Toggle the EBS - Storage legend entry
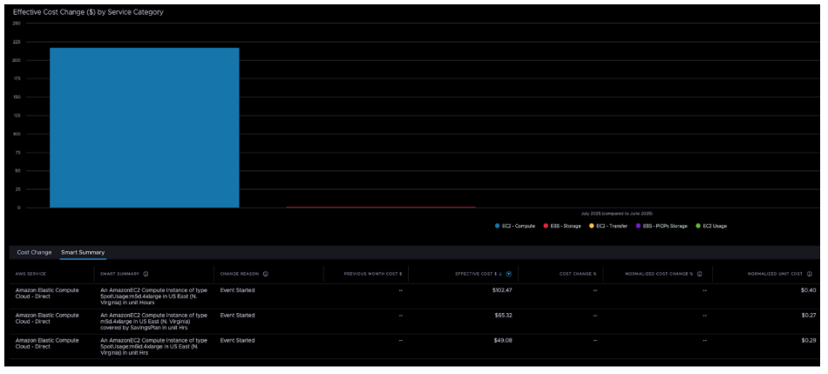Screen dimensions: 828x374 click(562, 226)
